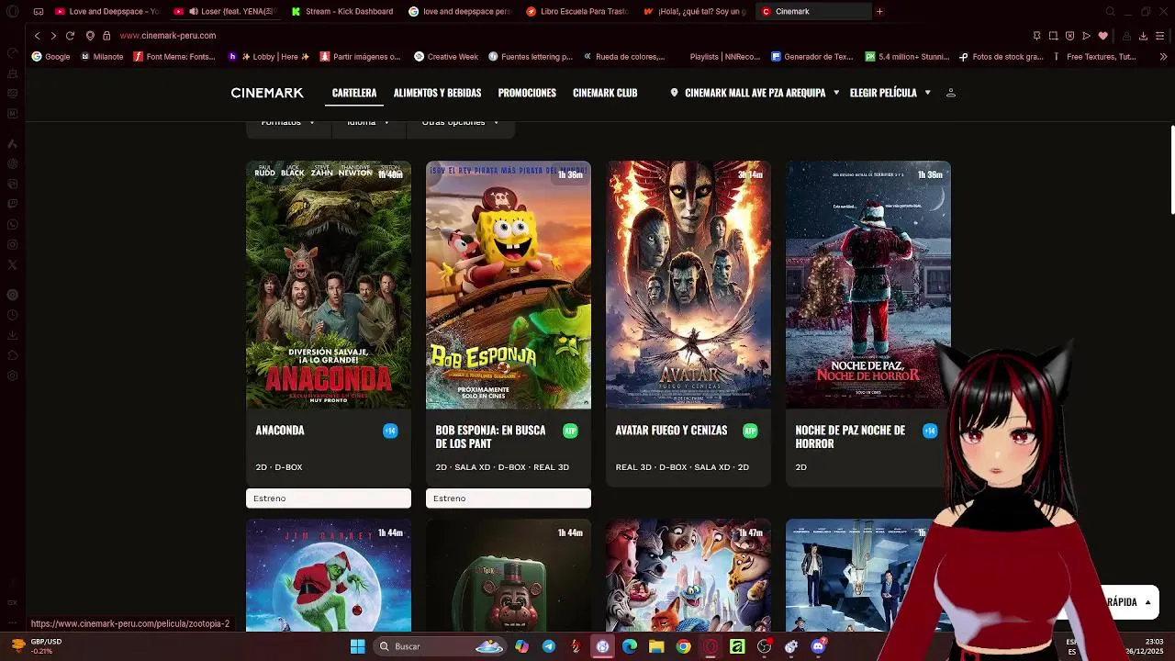
Task: Select the Cartelera menu tab
Action: (354, 93)
